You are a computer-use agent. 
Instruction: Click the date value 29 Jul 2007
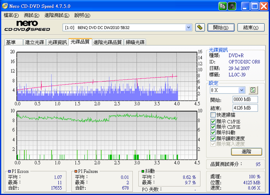[x=239, y=68]
